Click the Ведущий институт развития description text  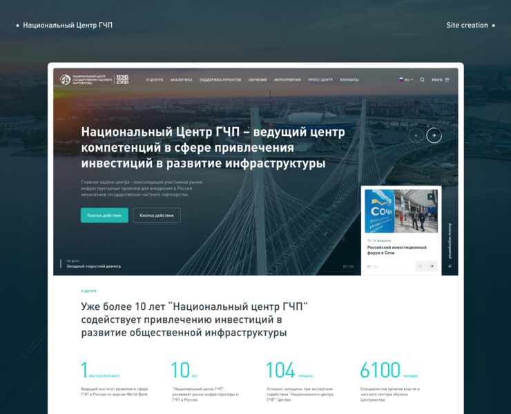click(115, 391)
